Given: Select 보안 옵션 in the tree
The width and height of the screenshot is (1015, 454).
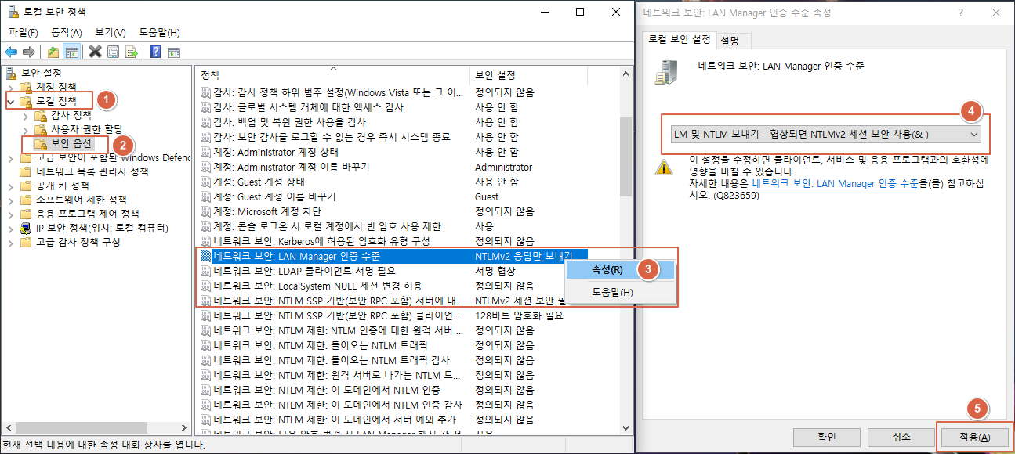Looking at the screenshot, I should click(x=71, y=143).
